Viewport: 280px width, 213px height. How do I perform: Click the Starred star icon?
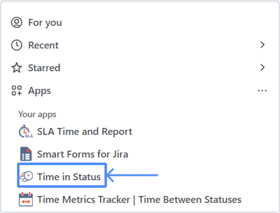pyautogui.click(x=17, y=68)
